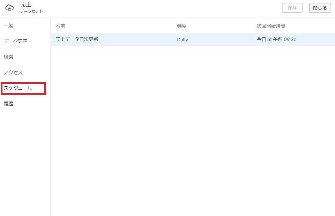This screenshot has width=335, height=216.
Task: Click the Daily frequency cell
Action: (182, 40)
